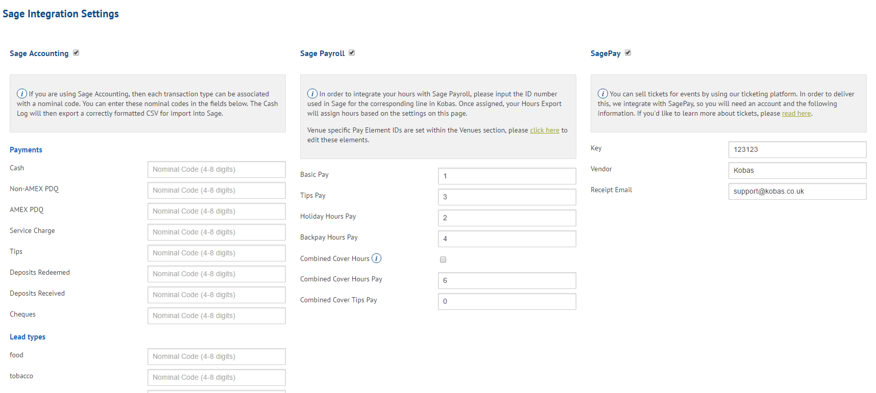This screenshot has width=876, height=393.
Task: Click the tobacco lead type label
Action: pos(21,376)
